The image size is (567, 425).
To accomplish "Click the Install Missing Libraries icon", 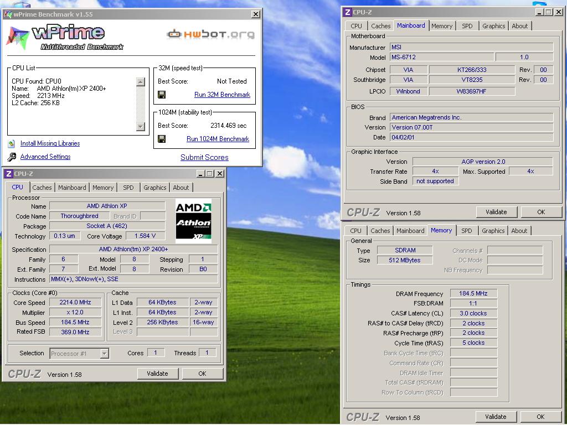I will pos(11,143).
